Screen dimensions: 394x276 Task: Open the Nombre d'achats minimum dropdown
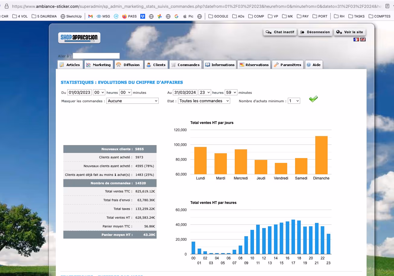point(294,101)
